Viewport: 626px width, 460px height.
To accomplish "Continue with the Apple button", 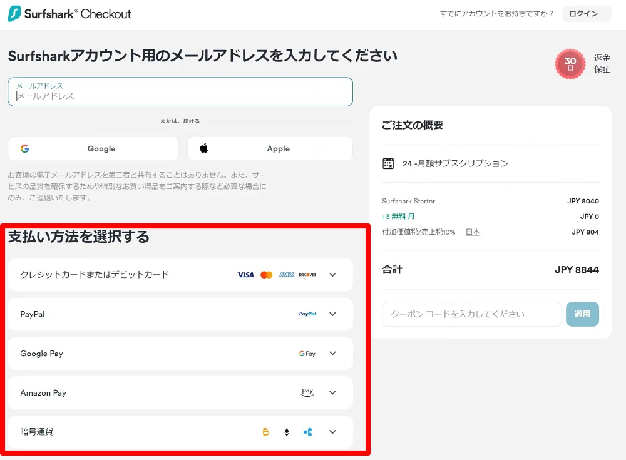I will pos(270,148).
